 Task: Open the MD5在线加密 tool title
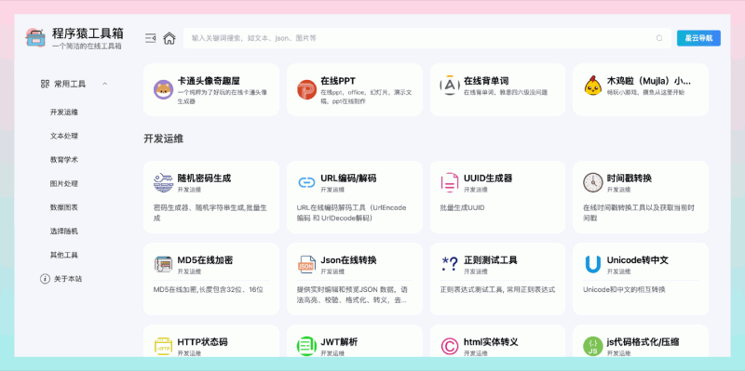pos(205,260)
